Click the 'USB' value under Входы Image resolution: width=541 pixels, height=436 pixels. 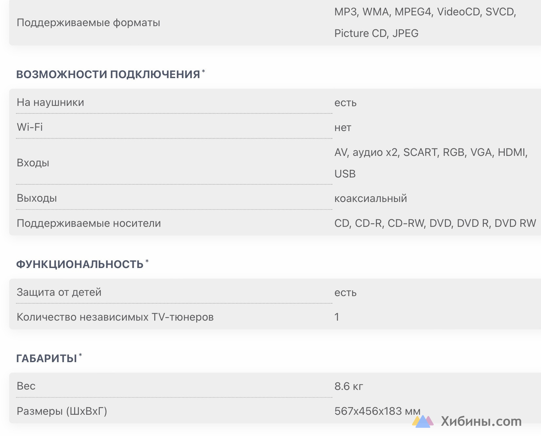click(x=345, y=174)
